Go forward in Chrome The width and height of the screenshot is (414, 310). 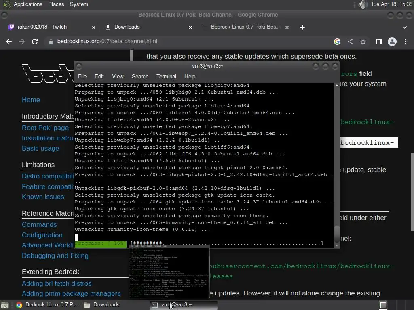22,42
